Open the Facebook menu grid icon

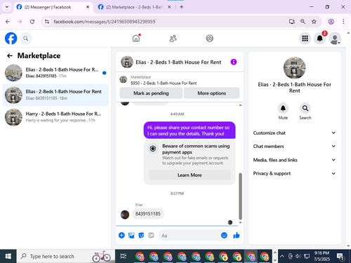pos(305,39)
